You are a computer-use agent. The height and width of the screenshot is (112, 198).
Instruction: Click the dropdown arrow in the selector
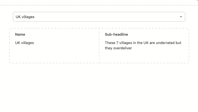[x=181, y=17]
